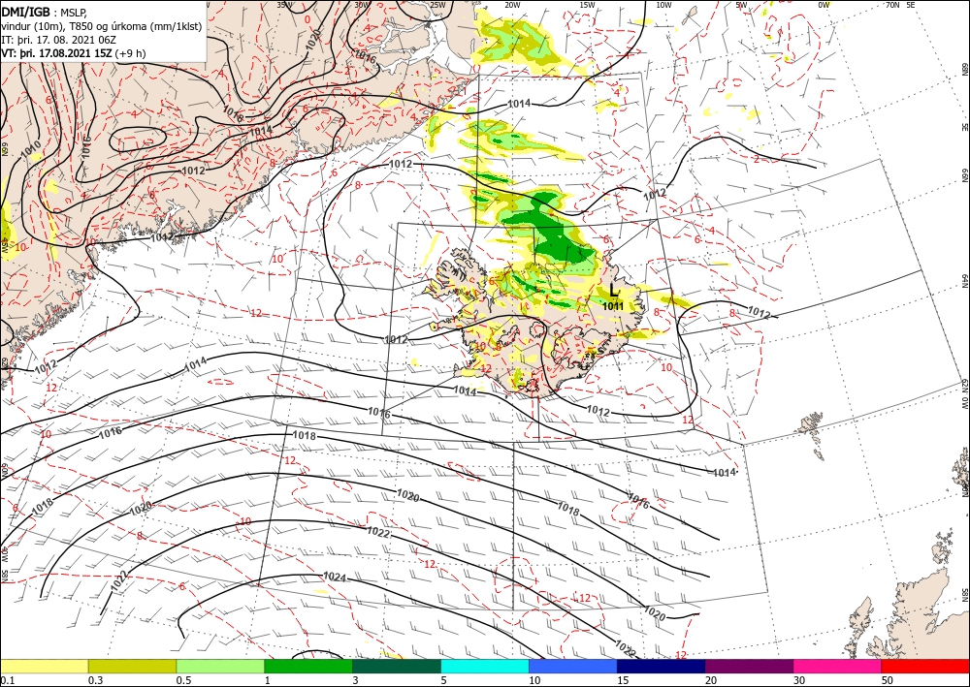Click the '15W' longitude label

[x=588, y=5]
